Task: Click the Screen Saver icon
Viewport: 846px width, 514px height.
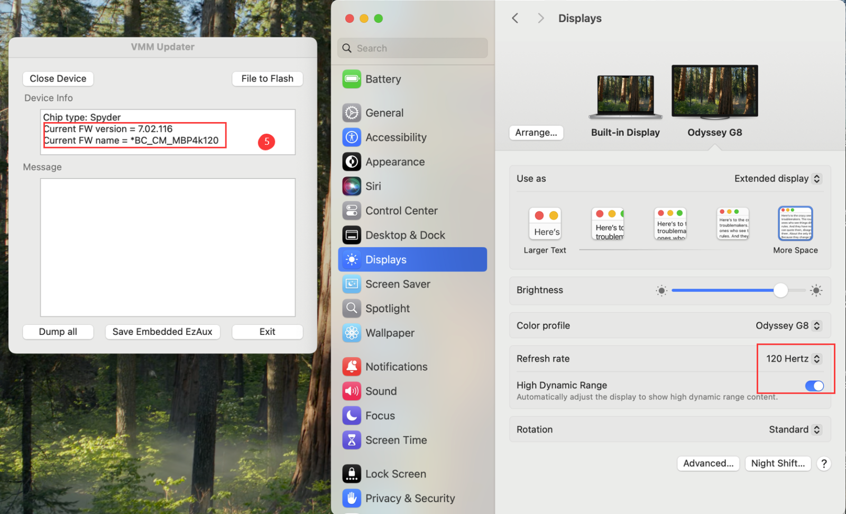Action: (352, 284)
